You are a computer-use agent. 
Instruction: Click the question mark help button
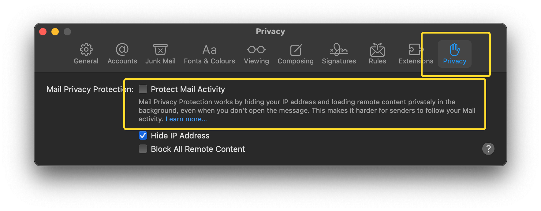point(488,149)
